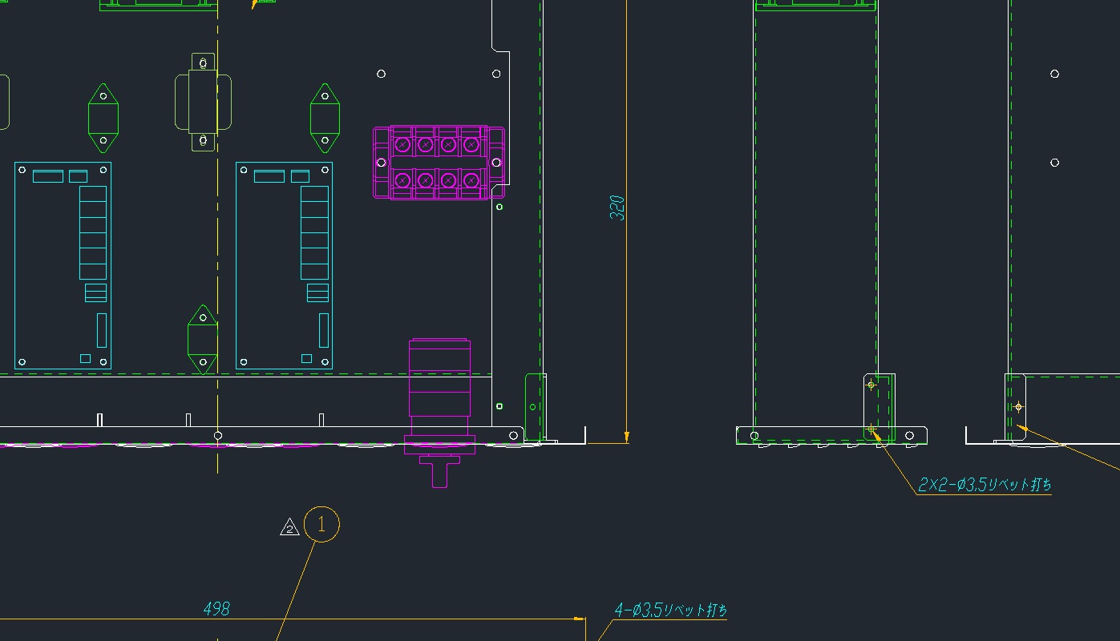The width and height of the screenshot is (1120, 641).
Task: Select green standoff above right circuit board
Action: click(325, 118)
